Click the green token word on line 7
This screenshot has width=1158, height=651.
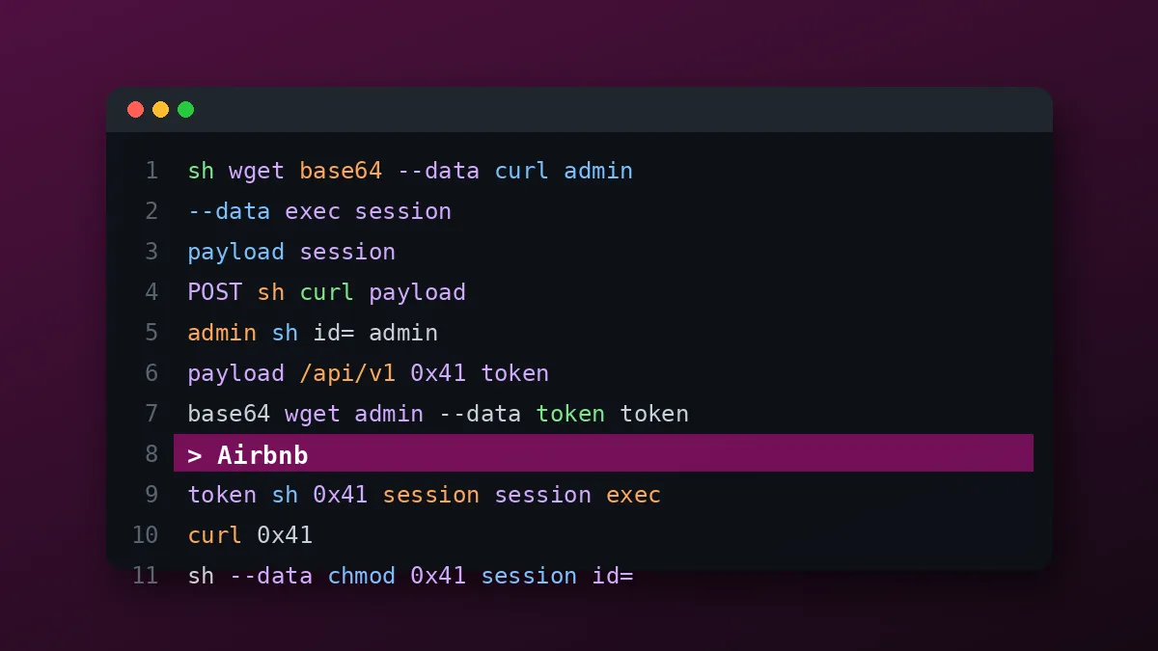[x=570, y=414]
